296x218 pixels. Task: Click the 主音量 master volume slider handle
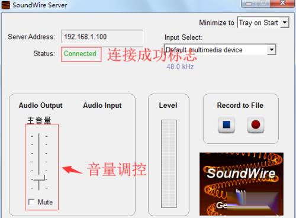click(x=39, y=178)
